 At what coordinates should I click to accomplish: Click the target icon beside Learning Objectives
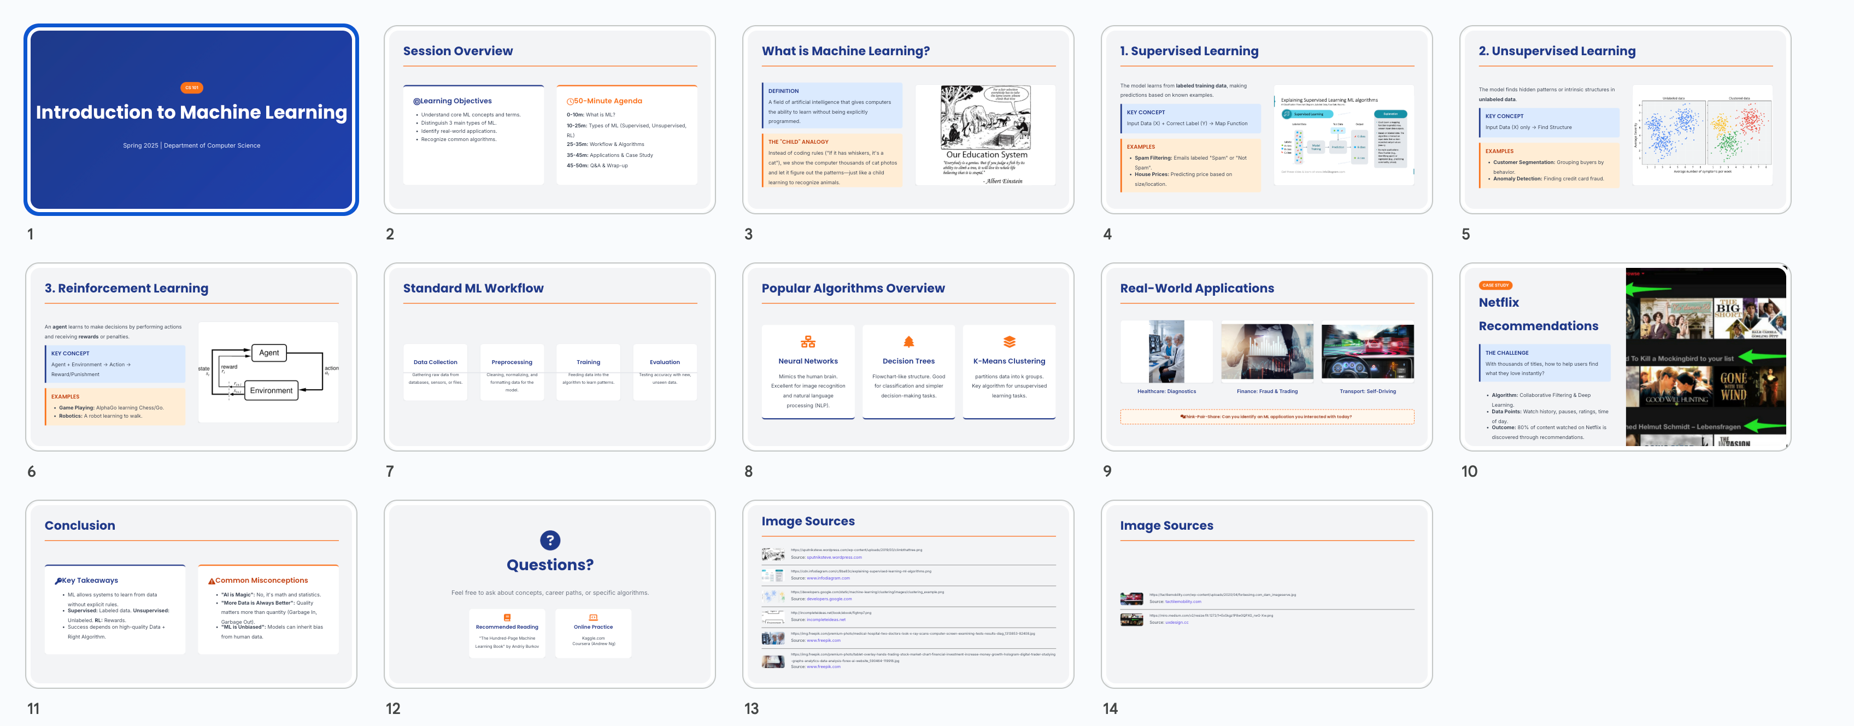click(x=416, y=102)
